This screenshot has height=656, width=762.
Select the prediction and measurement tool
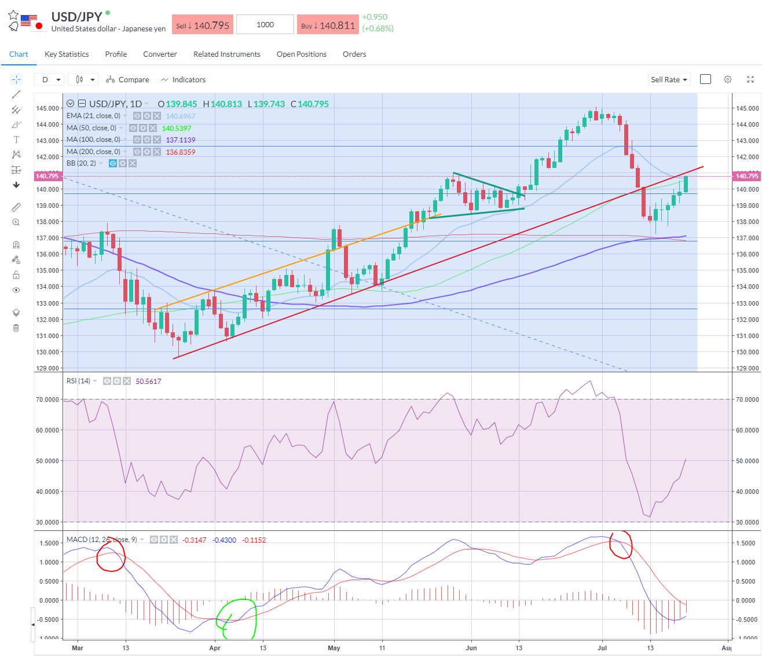(x=16, y=170)
